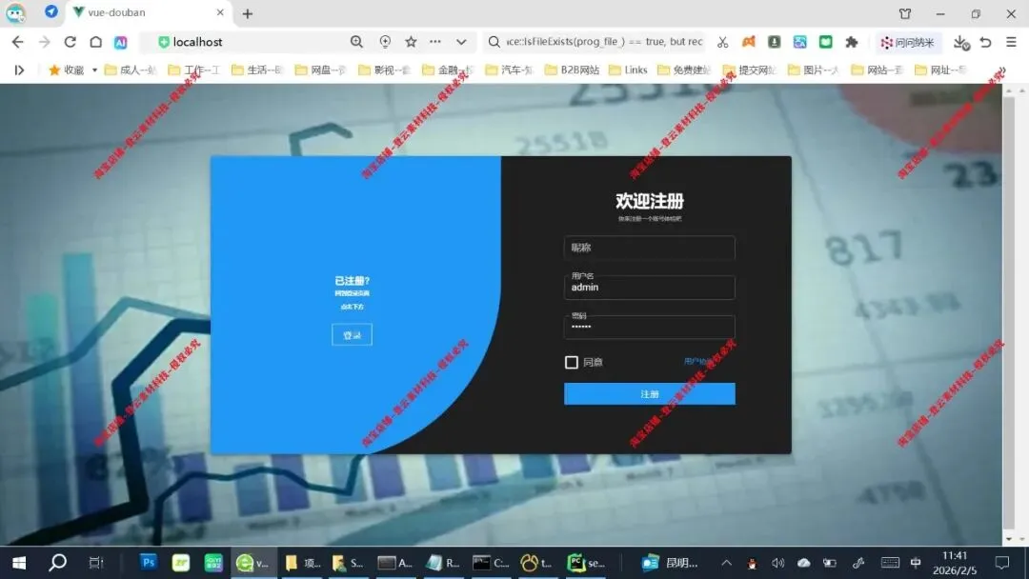
Task: Open the Windows notification center
Action: (x=1002, y=563)
